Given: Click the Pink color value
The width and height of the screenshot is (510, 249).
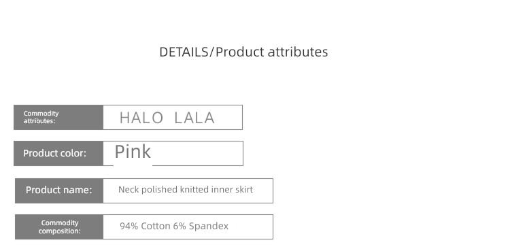Looking at the screenshot, I should coord(133,152).
